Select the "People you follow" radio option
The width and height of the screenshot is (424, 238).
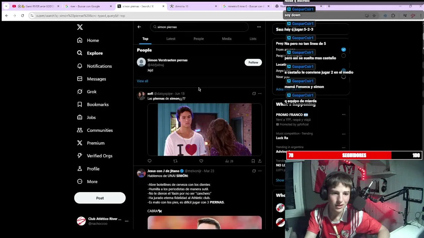point(344,56)
